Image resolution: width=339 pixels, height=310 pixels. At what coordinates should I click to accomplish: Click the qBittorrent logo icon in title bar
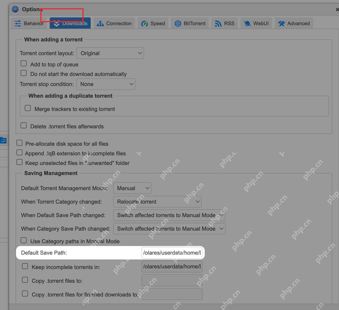point(15,9)
